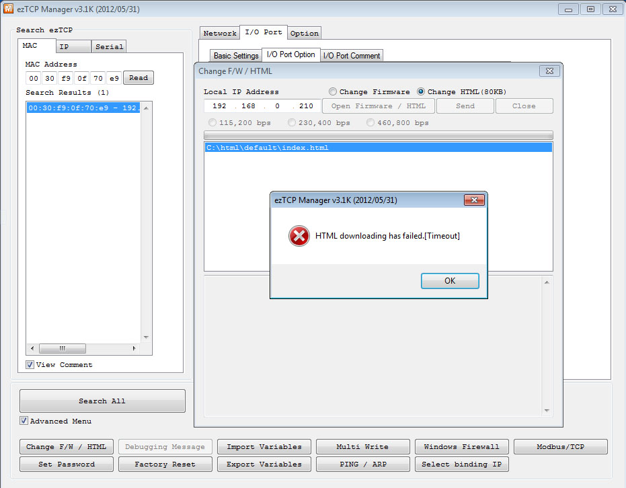Viewport: 626px width, 488px height.
Task: Click the search results scroll down arrow
Action: tap(146, 337)
